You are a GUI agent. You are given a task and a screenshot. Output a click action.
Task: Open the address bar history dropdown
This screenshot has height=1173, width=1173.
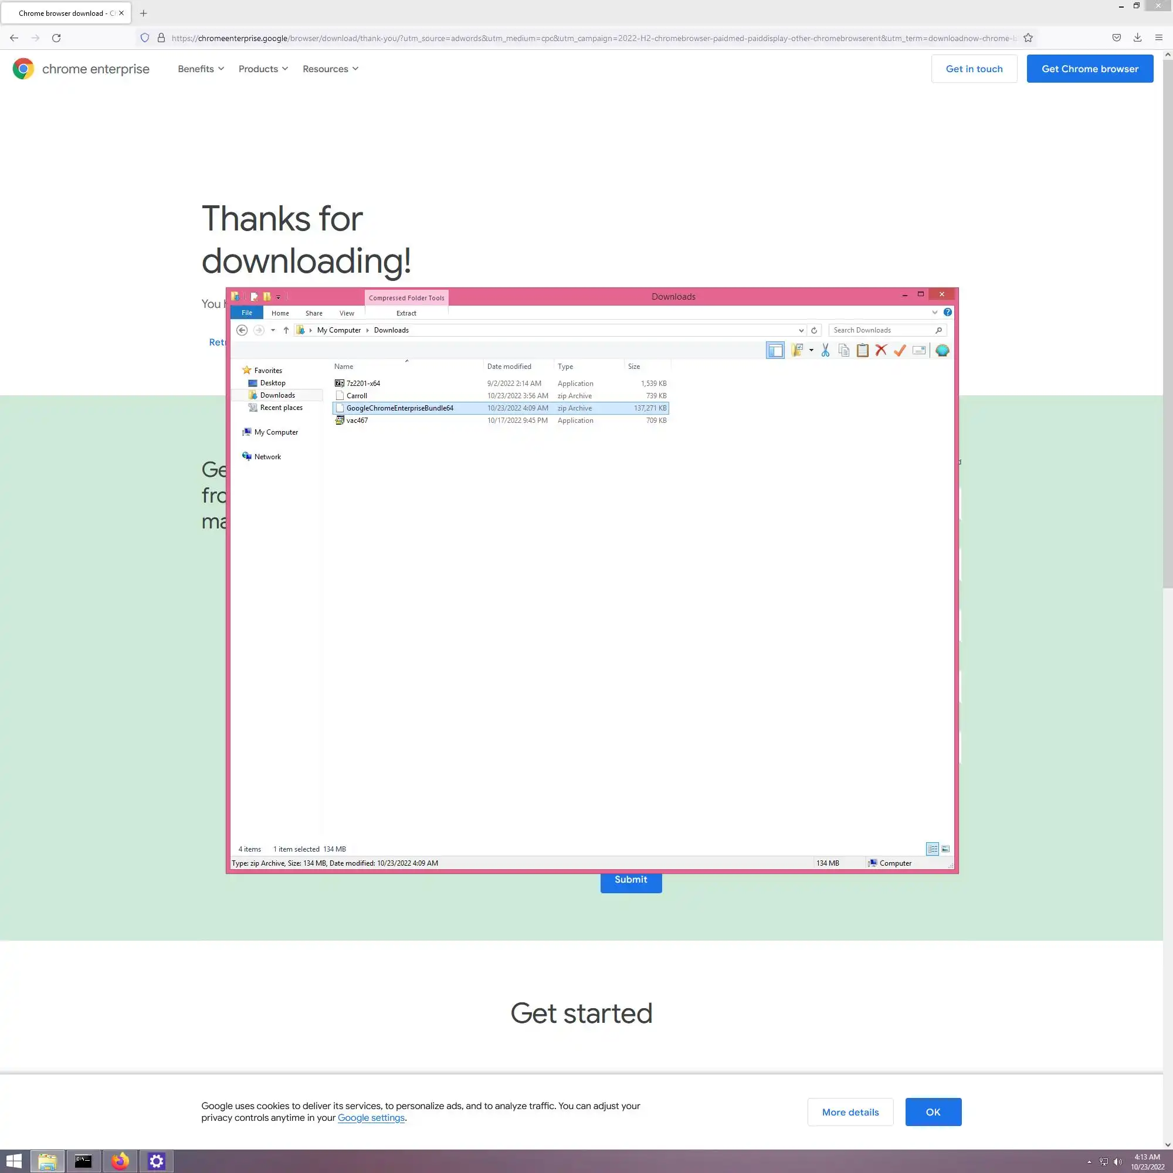[801, 330]
